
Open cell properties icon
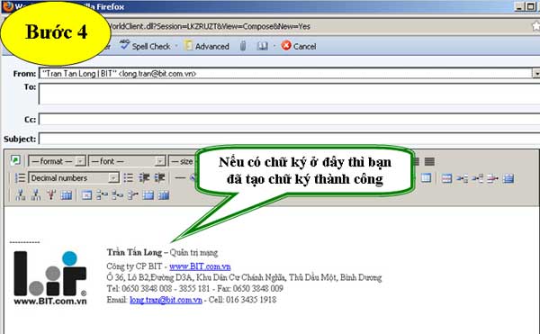[x=86, y=195]
